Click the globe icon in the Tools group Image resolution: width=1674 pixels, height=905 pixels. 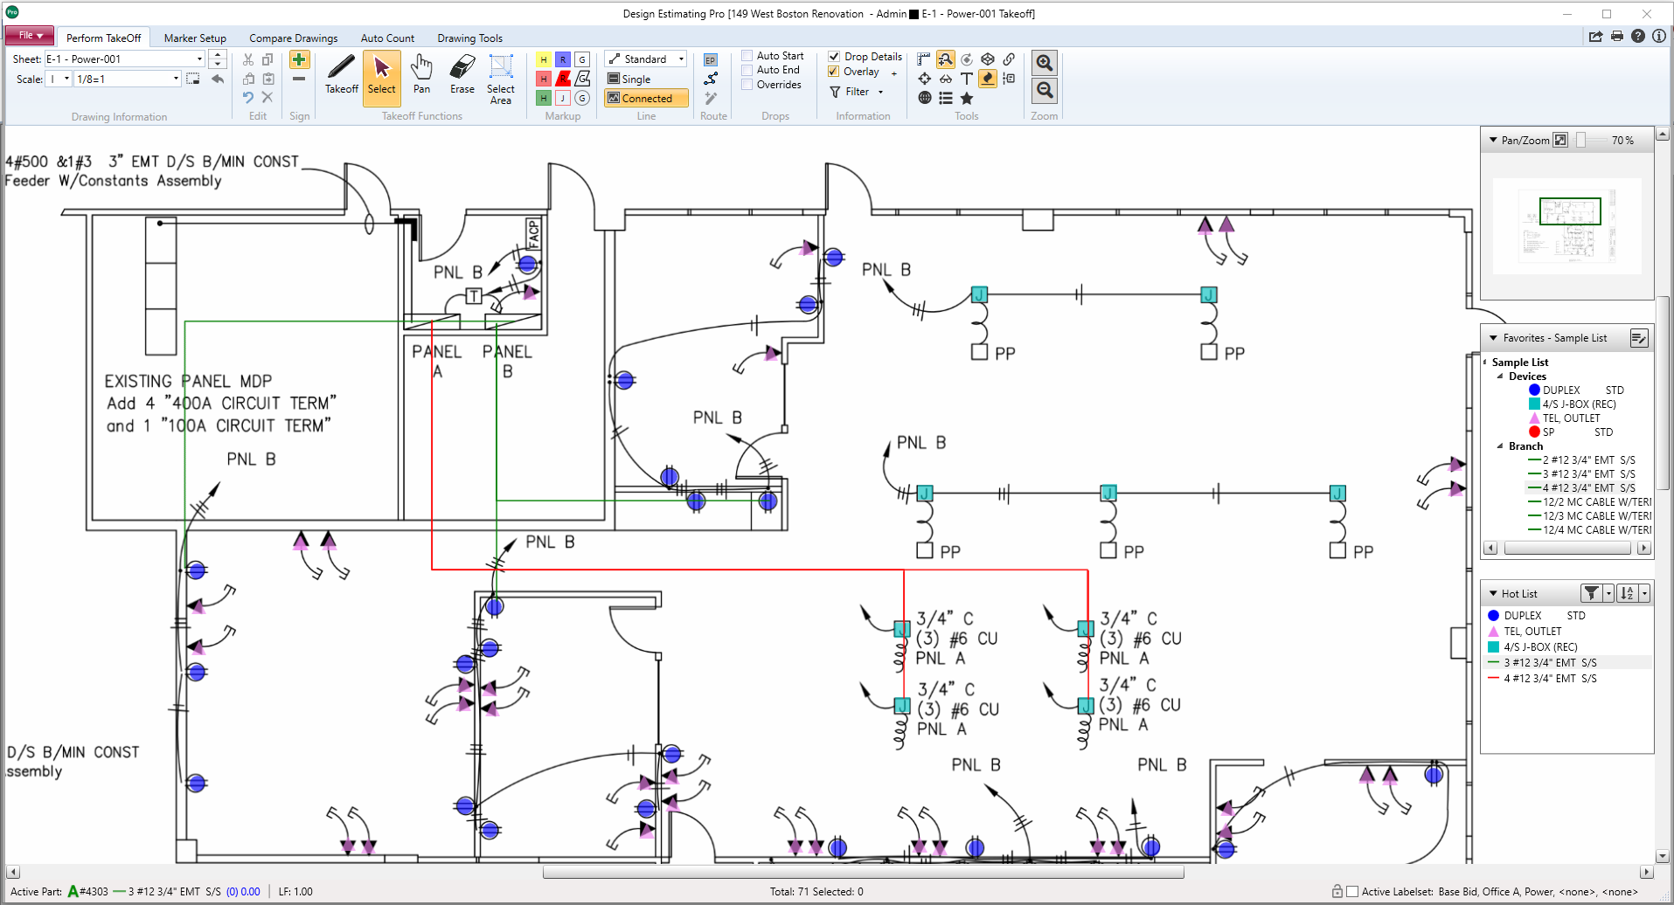tap(924, 98)
